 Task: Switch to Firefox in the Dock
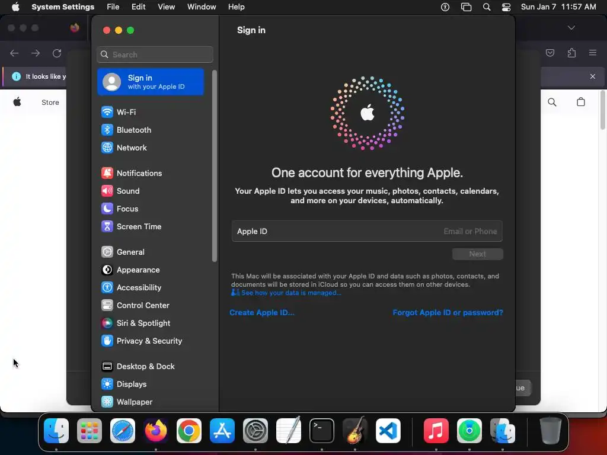pos(156,431)
